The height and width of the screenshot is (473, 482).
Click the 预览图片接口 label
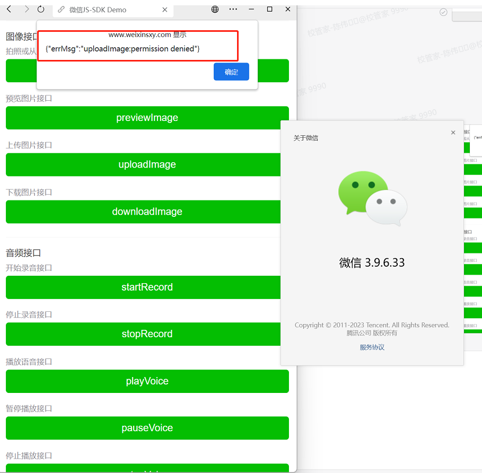pos(29,98)
